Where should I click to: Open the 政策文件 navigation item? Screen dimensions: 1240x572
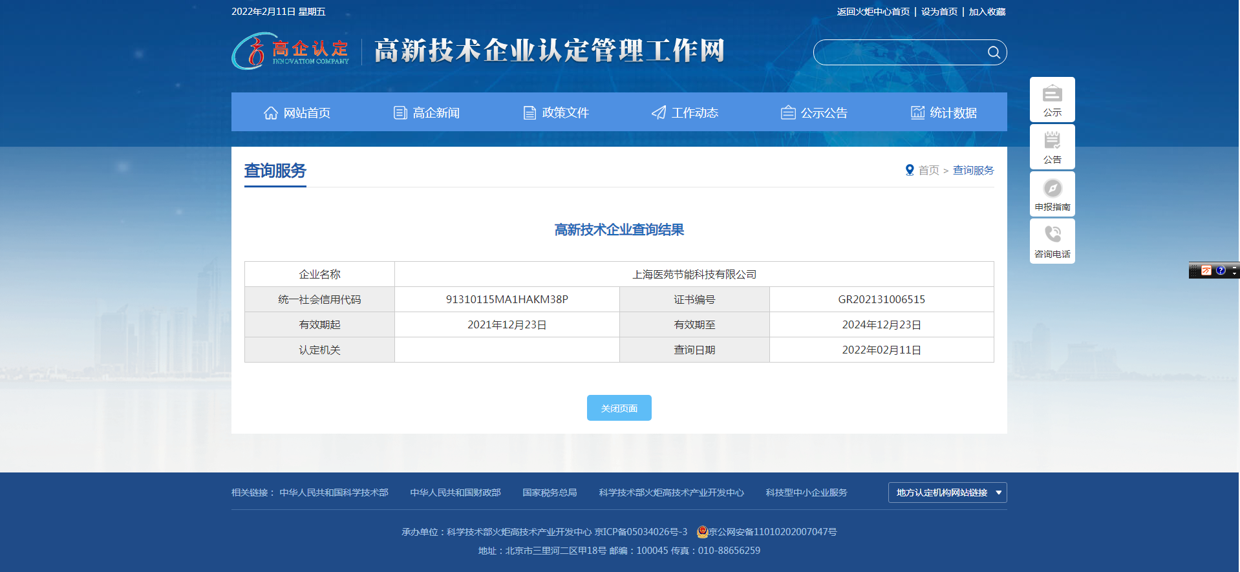[555, 112]
